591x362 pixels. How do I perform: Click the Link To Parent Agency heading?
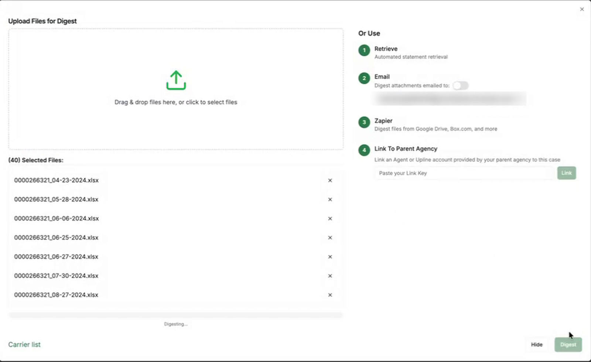(x=406, y=149)
